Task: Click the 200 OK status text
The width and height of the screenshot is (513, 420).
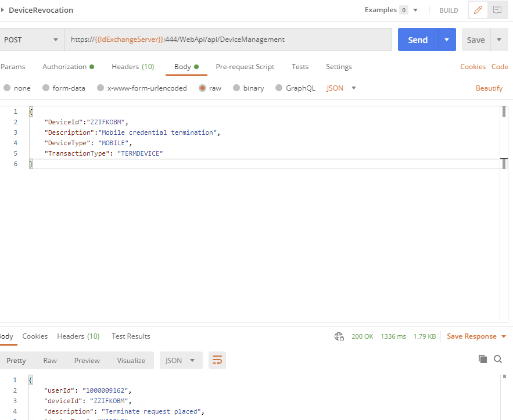Action: click(x=362, y=336)
